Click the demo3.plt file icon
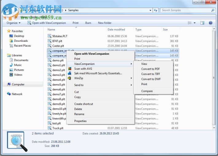Viewport: 218px width, 156px height. tap(49, 75)
